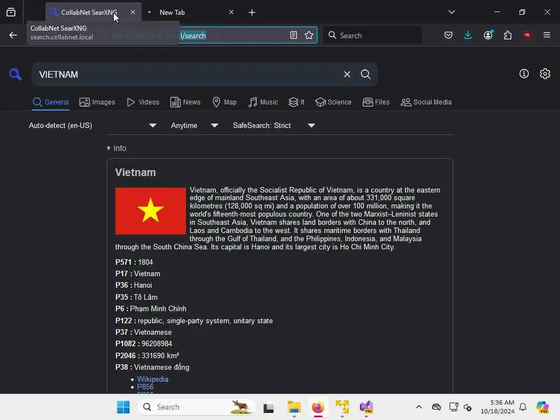Click Firefox icon on taskbar

pyautogui.click(x=318, y=407)
